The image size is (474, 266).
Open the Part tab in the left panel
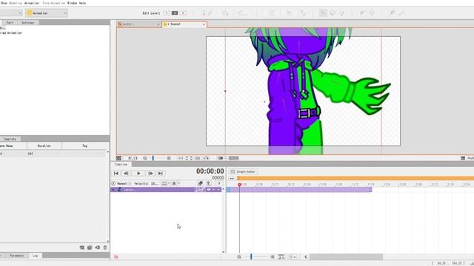click(10, 23)
